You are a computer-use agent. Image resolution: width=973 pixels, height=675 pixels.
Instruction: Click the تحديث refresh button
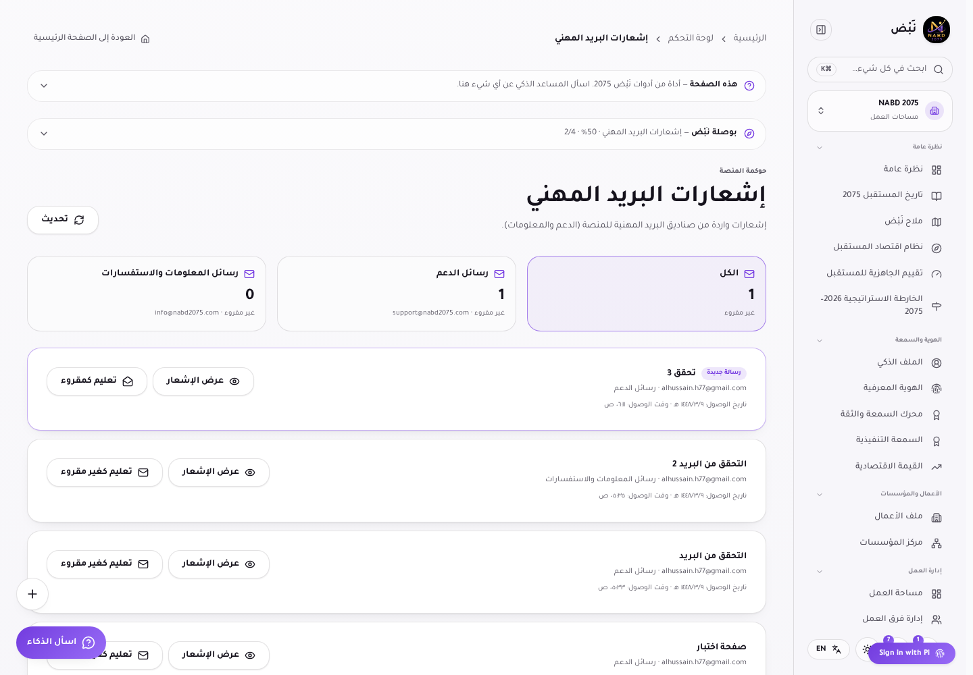click(63, 220)
